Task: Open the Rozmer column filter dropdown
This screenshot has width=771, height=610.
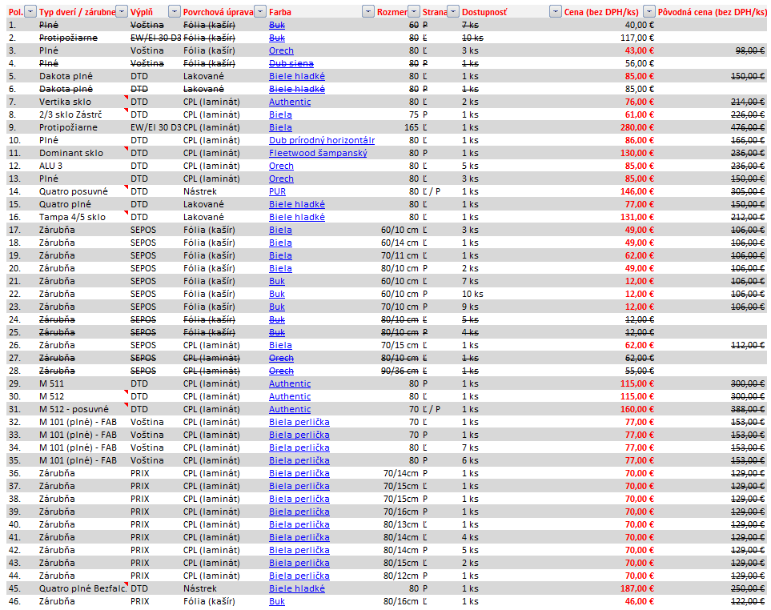Action: pos(414,12)
